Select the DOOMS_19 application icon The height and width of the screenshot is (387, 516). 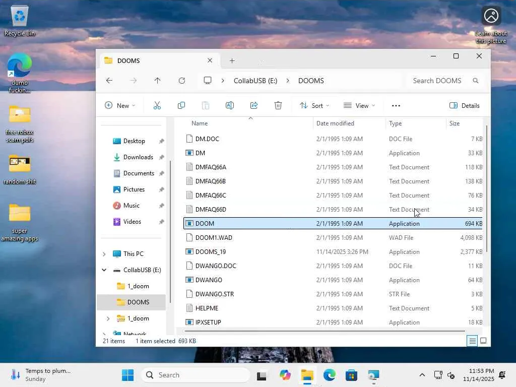(x=189, y=252)
